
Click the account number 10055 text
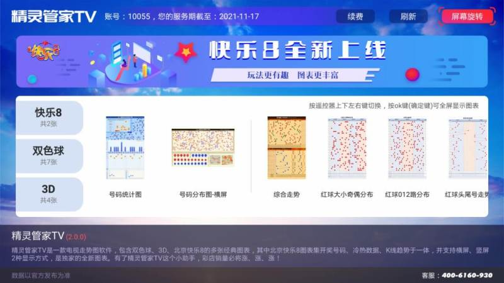[139, 16]
